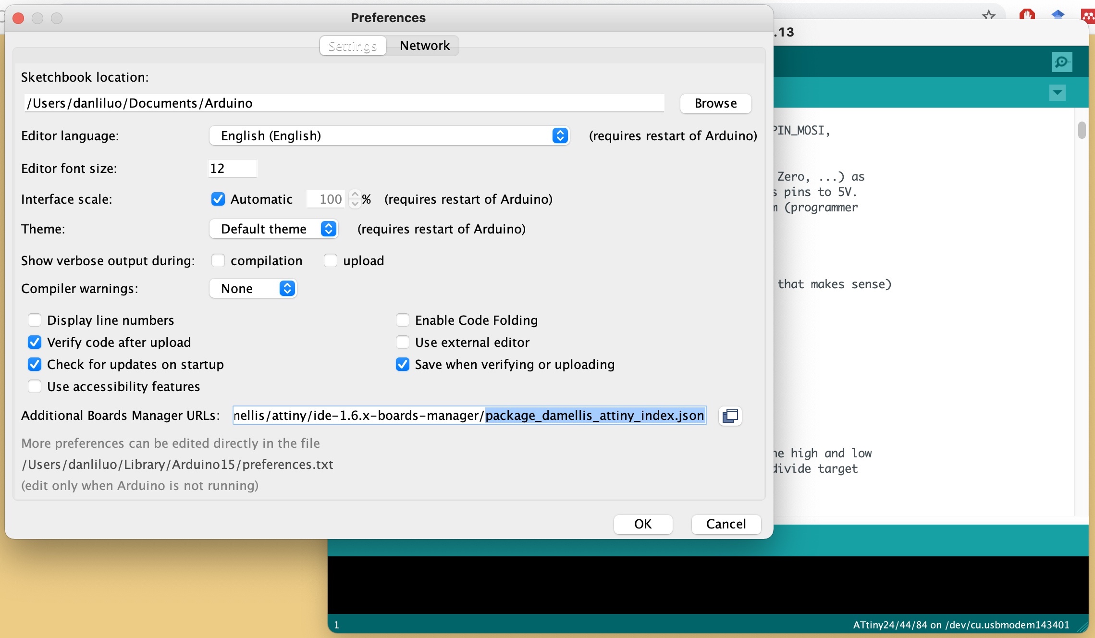Open the Compiler warnings dropdown
The height and width of the screenshot is (638, 1095).
pyautogui.click(x=253, y=288)
